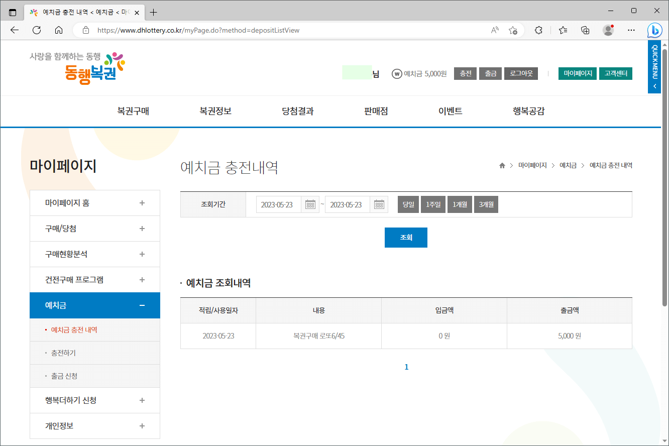
Task: Open the start date calendar picker icon
Action: pos(310,204)
